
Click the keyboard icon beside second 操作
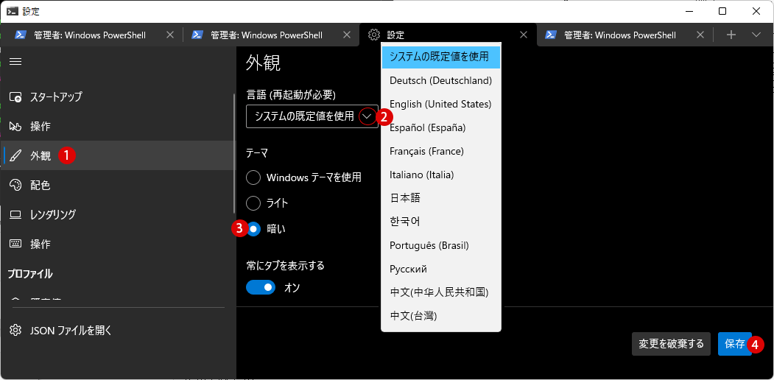[15, 244]
